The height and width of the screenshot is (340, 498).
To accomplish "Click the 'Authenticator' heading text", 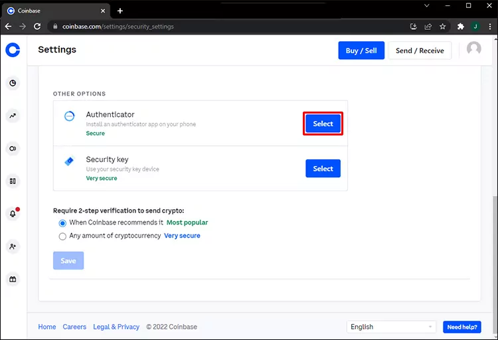I will pyautogui.click(x=110, y=114).
